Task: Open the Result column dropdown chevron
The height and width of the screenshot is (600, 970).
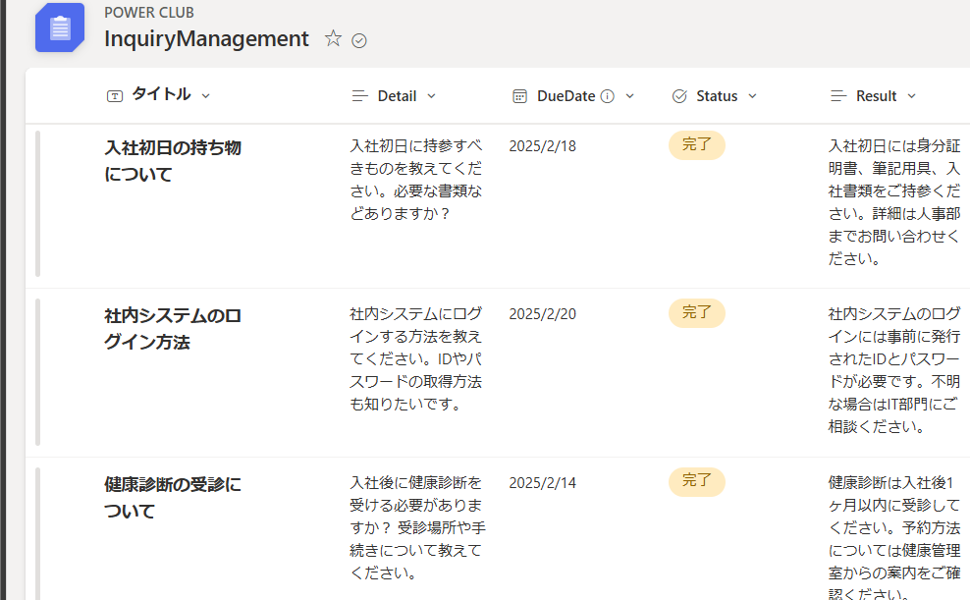Action: click(911, 96)
